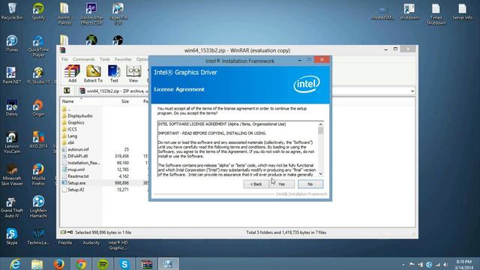Select the Origin desktop icon
Image resolution: width=480 pixels, height=270 pixels.
coord(38,108)
